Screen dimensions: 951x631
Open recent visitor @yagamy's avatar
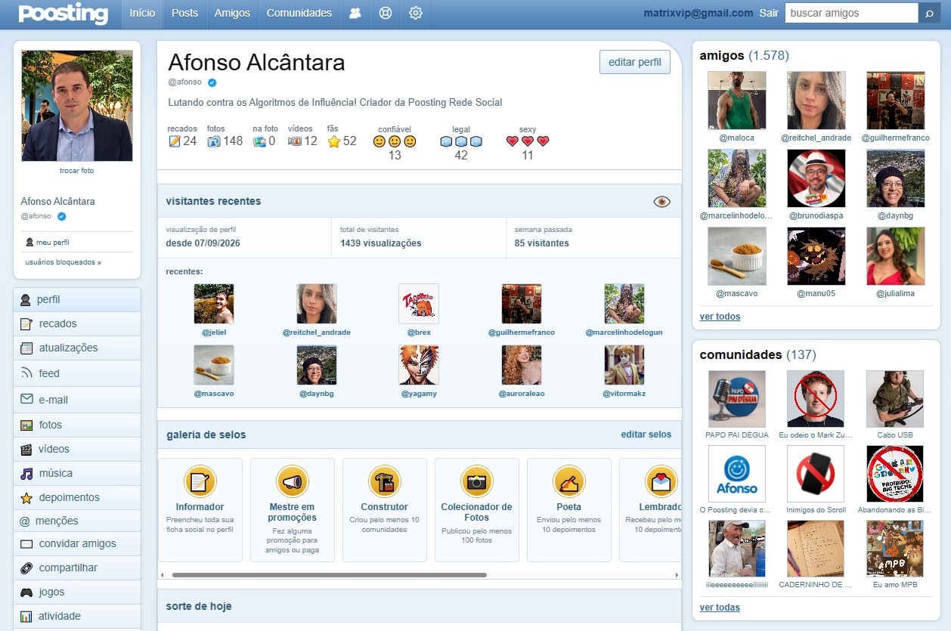(x=419, y=365)
